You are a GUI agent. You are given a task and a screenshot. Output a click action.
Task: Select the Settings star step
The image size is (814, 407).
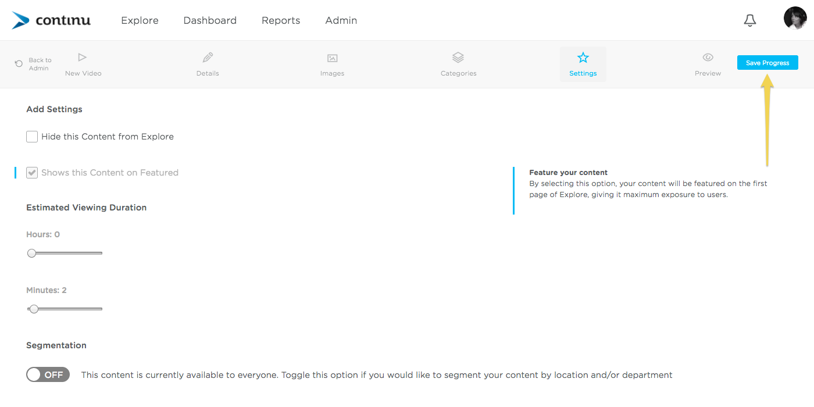click(x=583, y=64)
